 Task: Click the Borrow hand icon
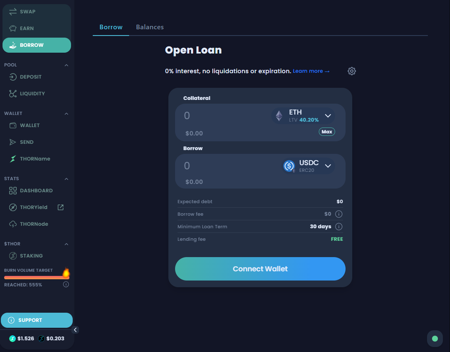pos(13,45)
